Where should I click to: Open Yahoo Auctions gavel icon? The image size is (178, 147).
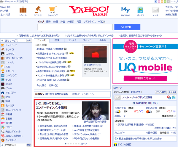(38, 9)
